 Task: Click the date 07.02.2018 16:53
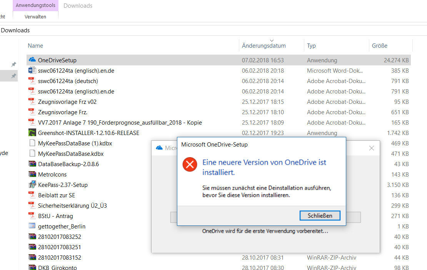pos(263,60)
